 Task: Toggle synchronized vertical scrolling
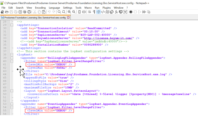tap(80, 12)
